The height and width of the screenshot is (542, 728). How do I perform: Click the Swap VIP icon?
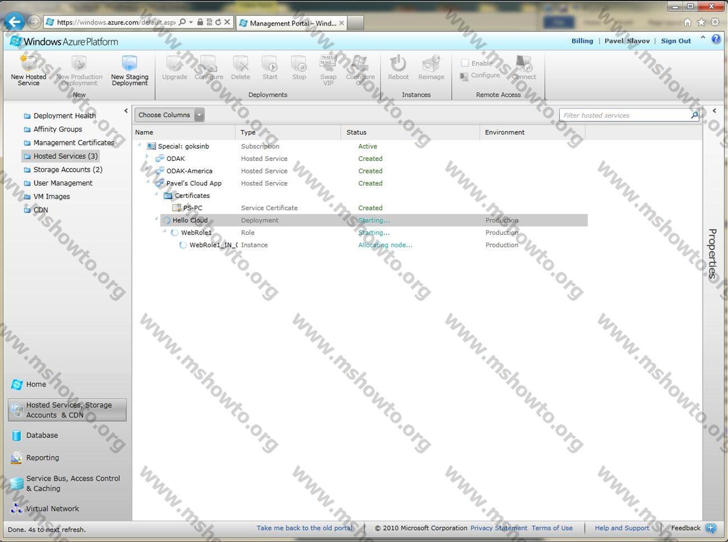point(328,63)
